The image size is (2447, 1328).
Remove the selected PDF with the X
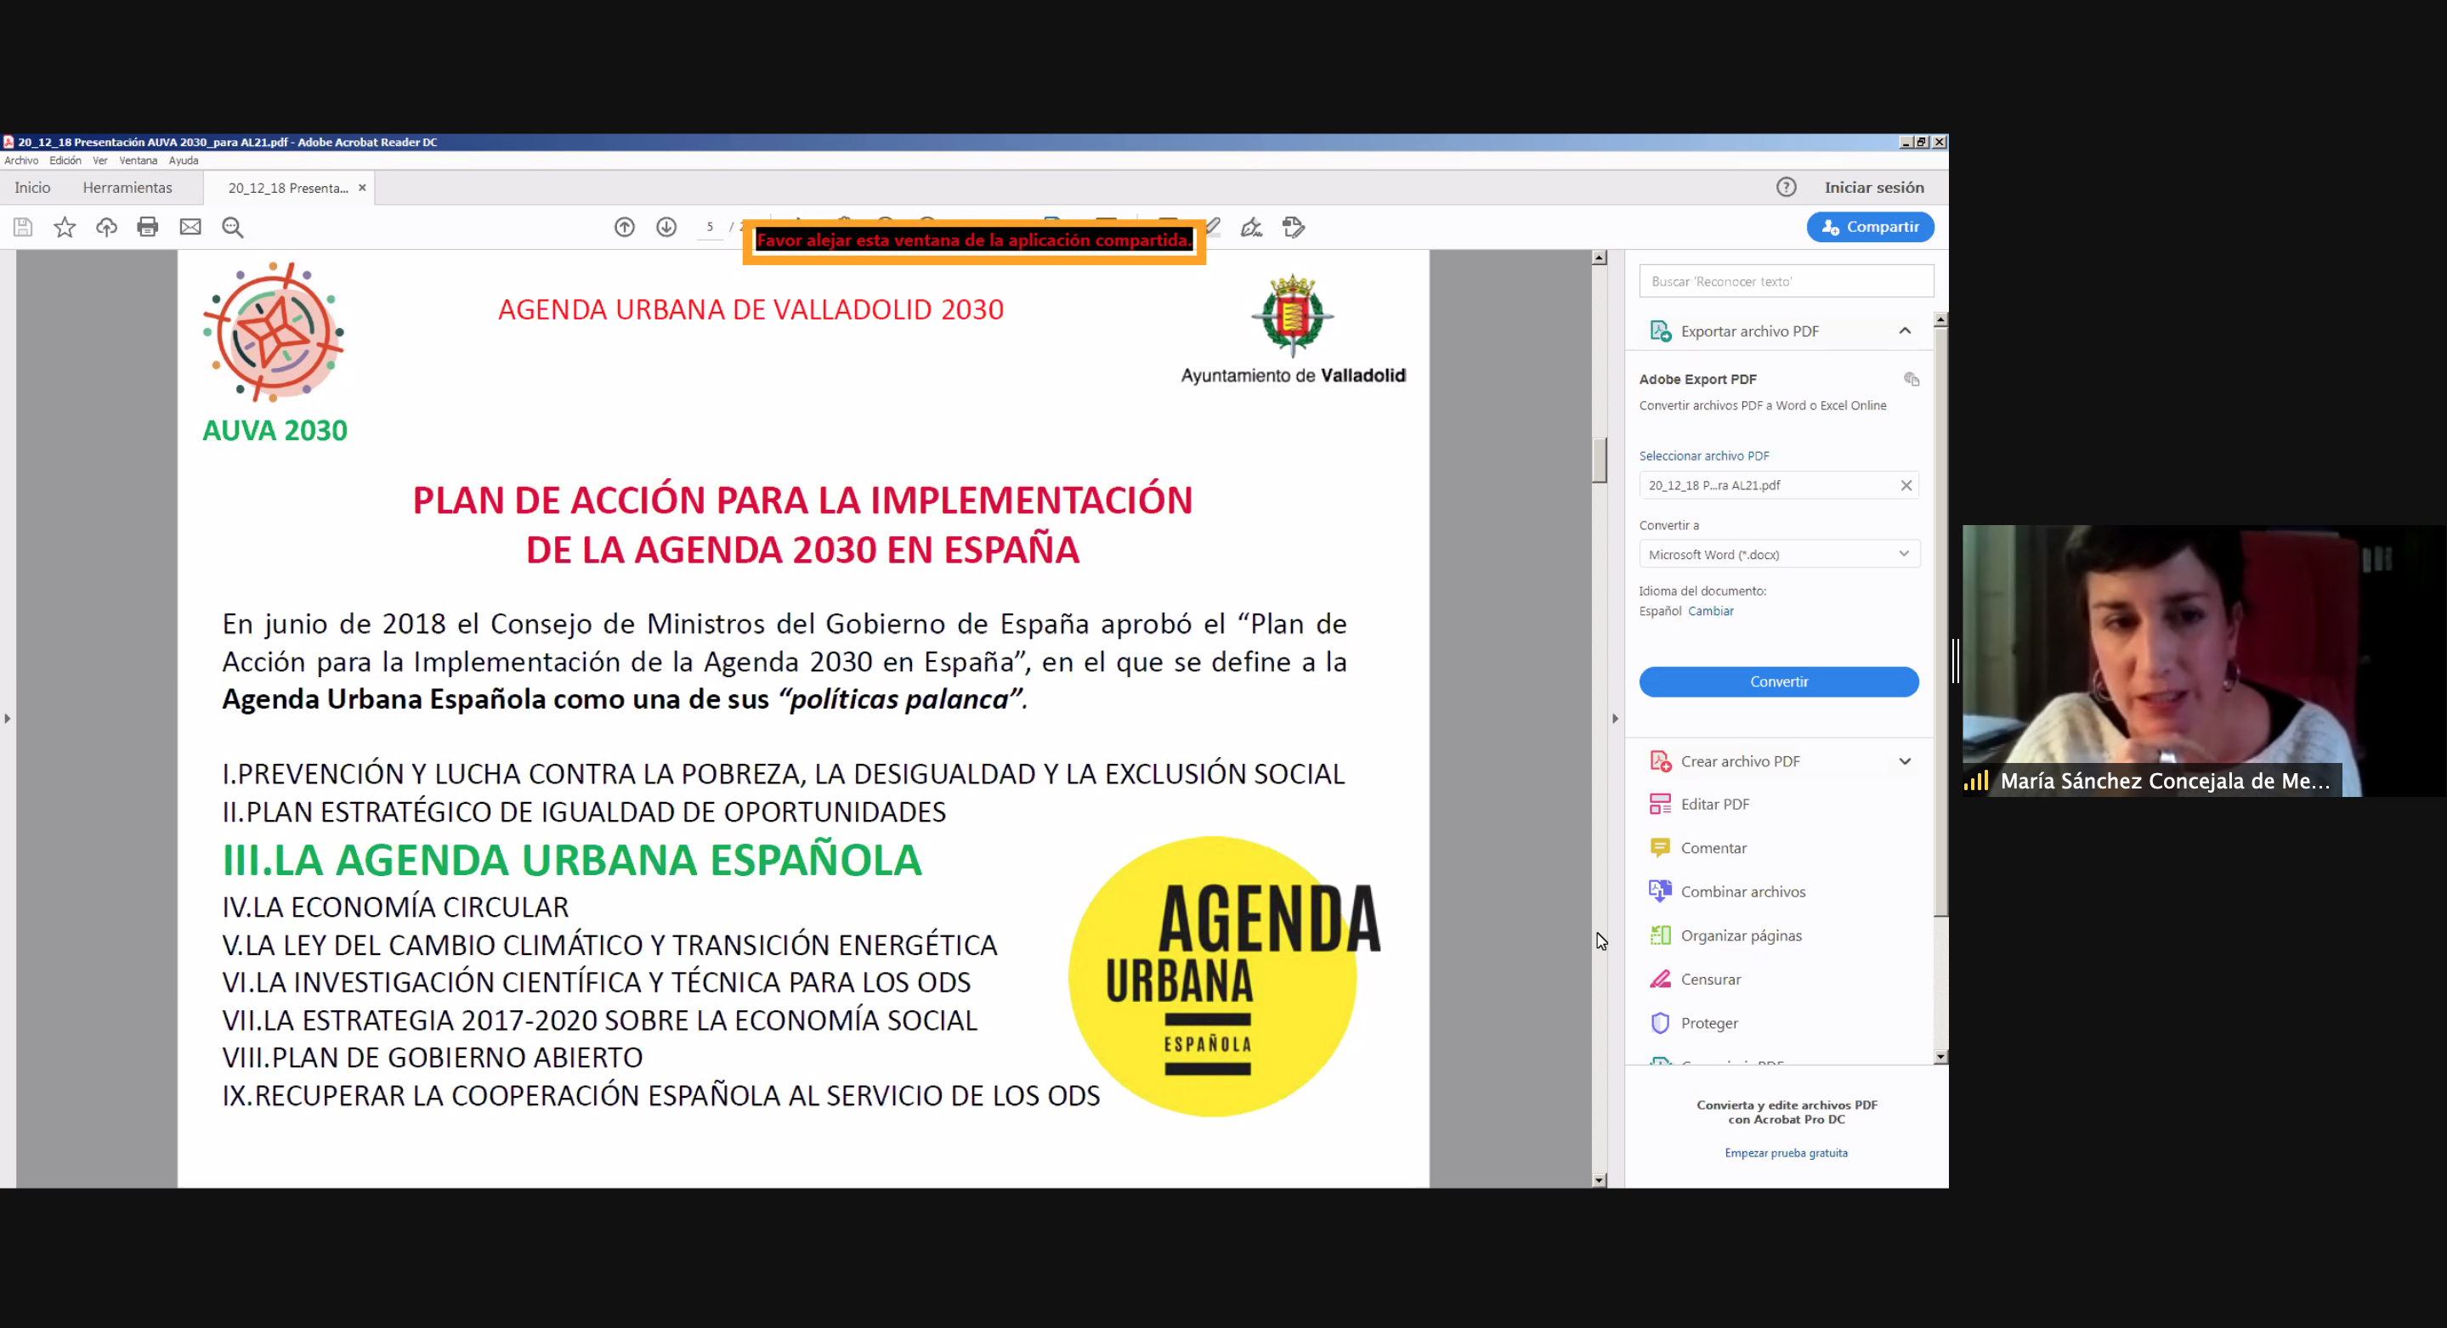pos(1906,485)
